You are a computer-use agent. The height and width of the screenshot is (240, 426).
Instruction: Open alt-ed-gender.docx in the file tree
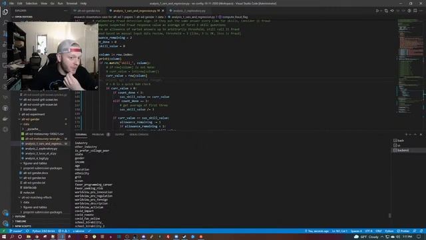click(35, 173)
